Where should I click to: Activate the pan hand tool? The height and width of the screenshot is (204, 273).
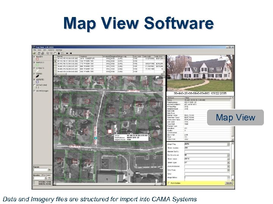point(55,53)
